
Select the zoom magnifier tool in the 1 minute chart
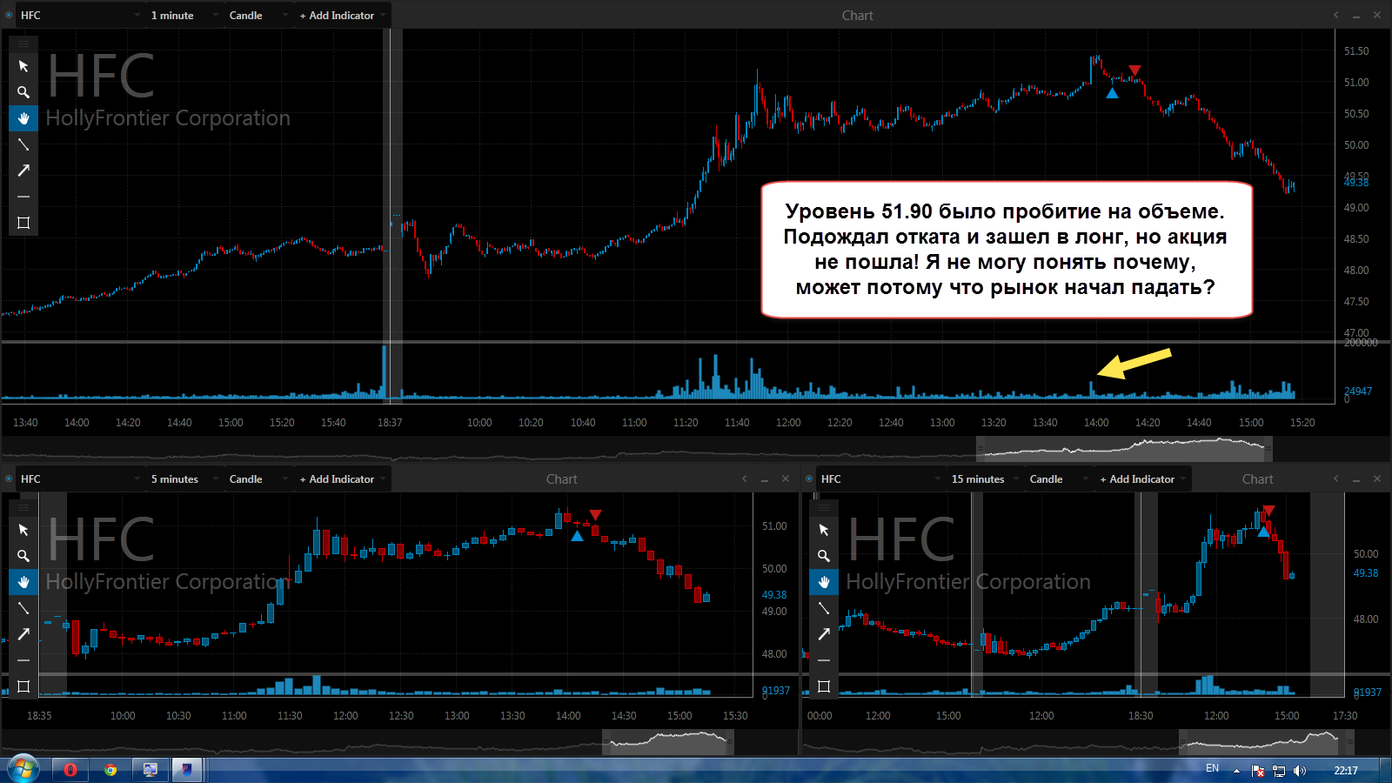pos(23,92)
